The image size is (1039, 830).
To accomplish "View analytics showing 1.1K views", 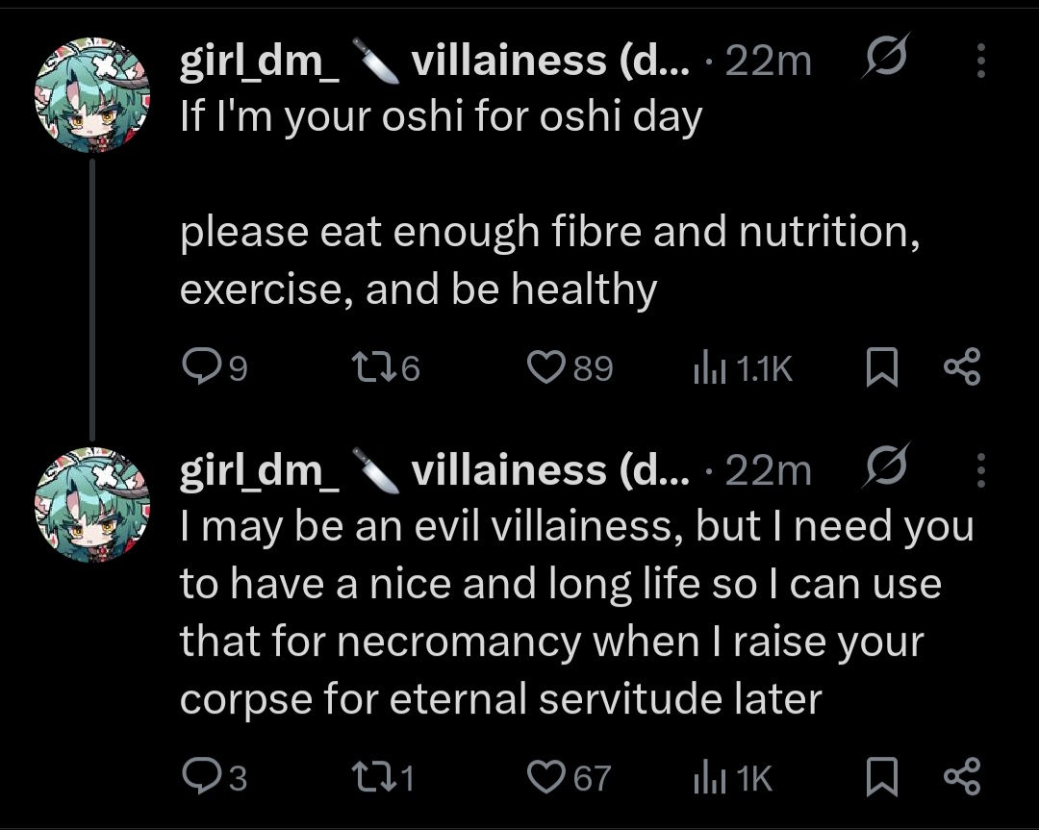I will [710, 368].
